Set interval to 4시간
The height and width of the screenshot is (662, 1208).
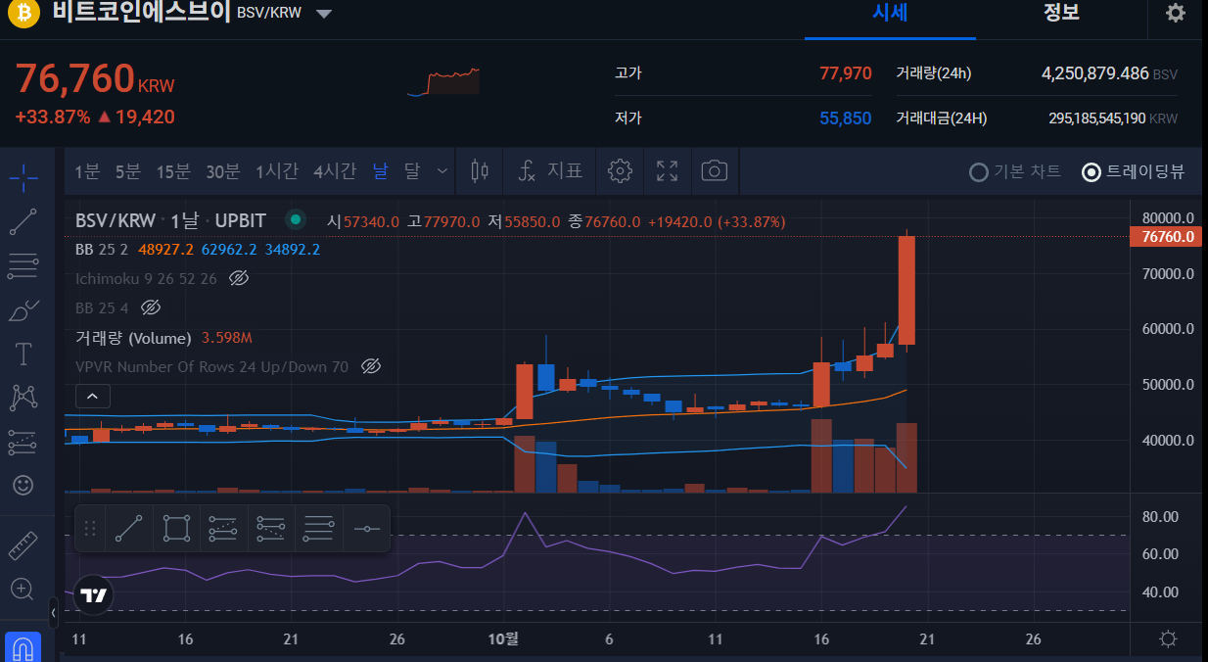pos(335,171)
